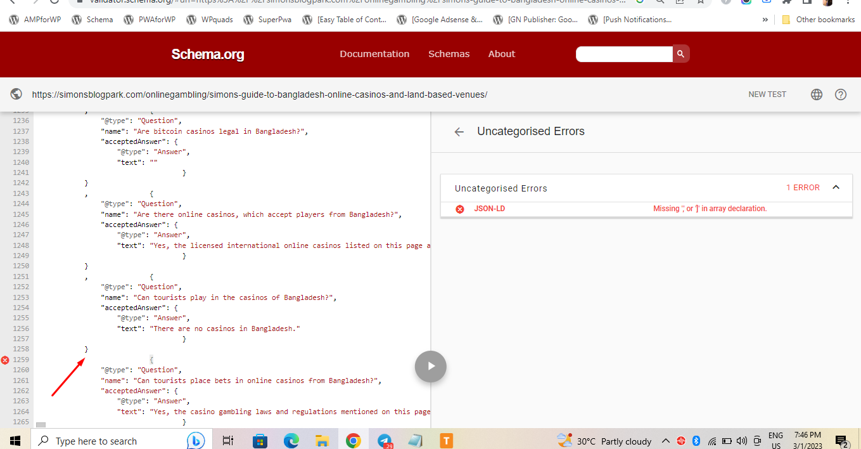
Task: Open Microsoft Store from taskbar
Action: (x=260, y=440)
